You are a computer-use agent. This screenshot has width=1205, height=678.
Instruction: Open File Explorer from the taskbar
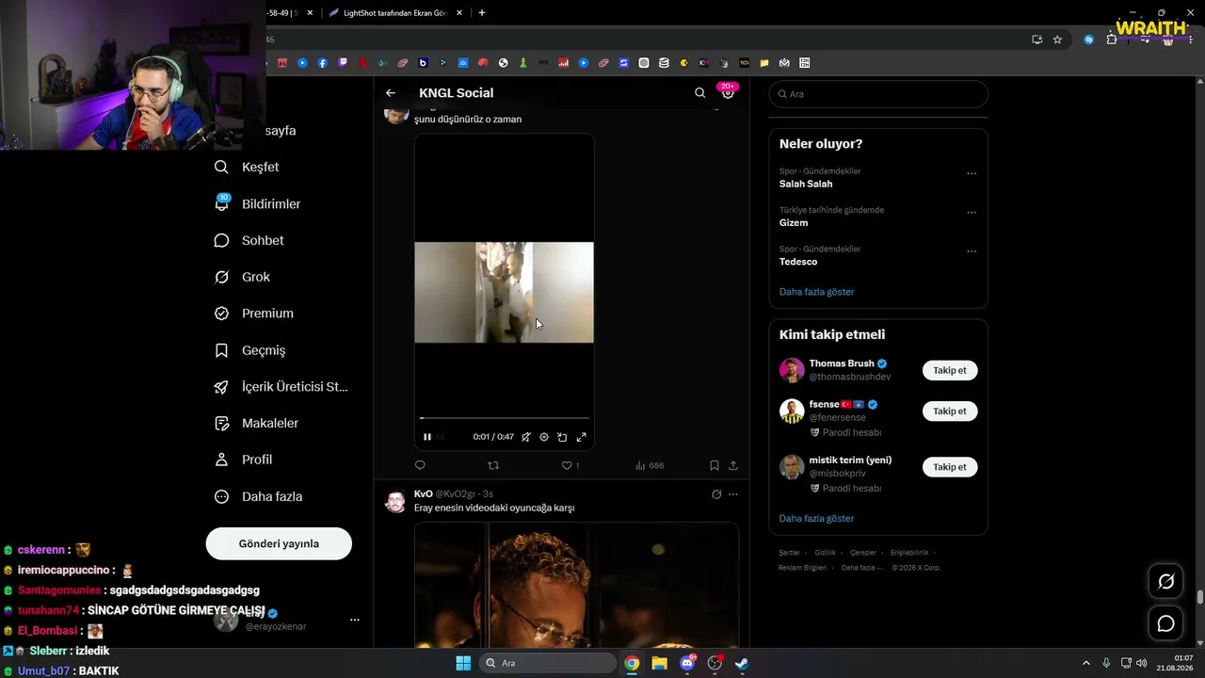659,663
